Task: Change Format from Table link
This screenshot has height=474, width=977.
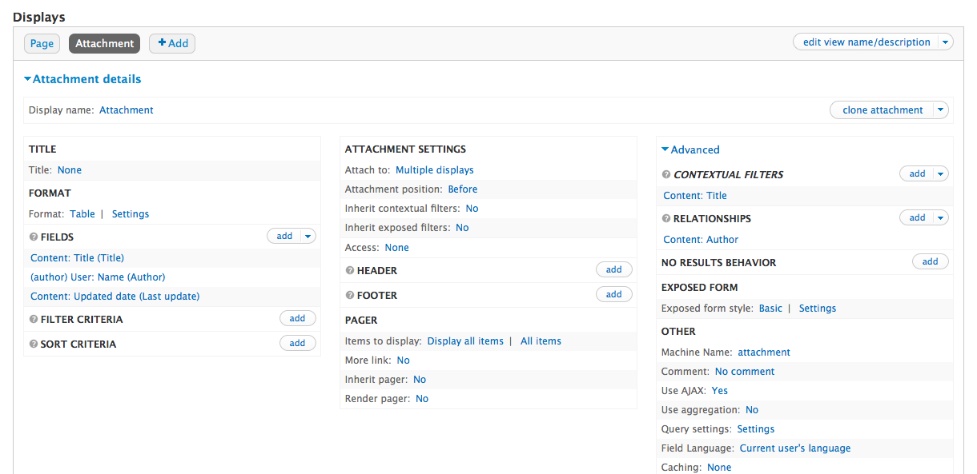Action: click(82, 214)
